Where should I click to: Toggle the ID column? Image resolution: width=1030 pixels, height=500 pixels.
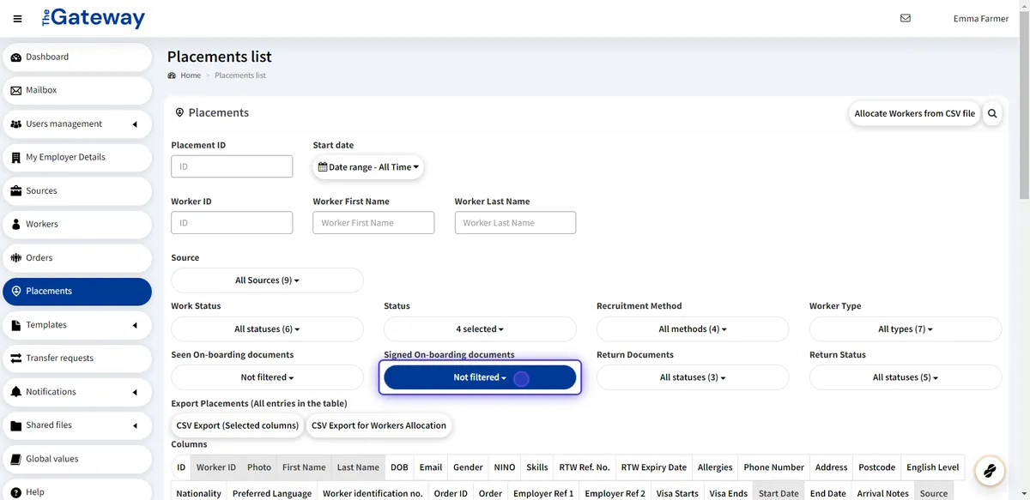point(181,467)
